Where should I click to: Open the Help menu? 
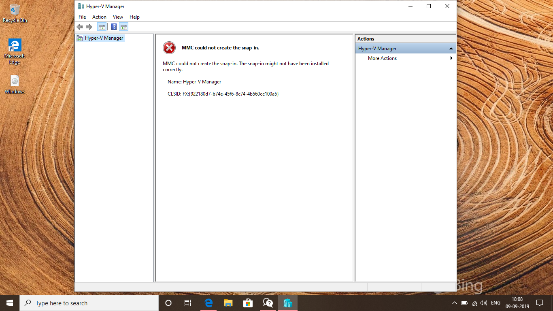[134, 17]
